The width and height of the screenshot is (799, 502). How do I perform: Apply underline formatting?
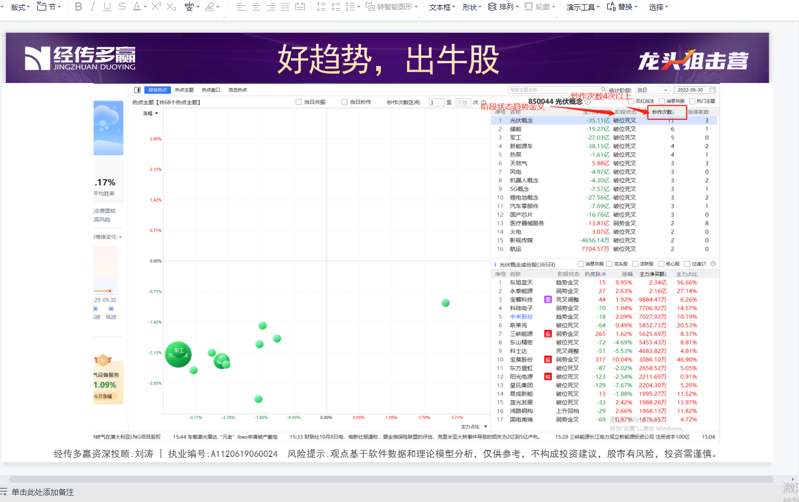(x=107, y=6)
